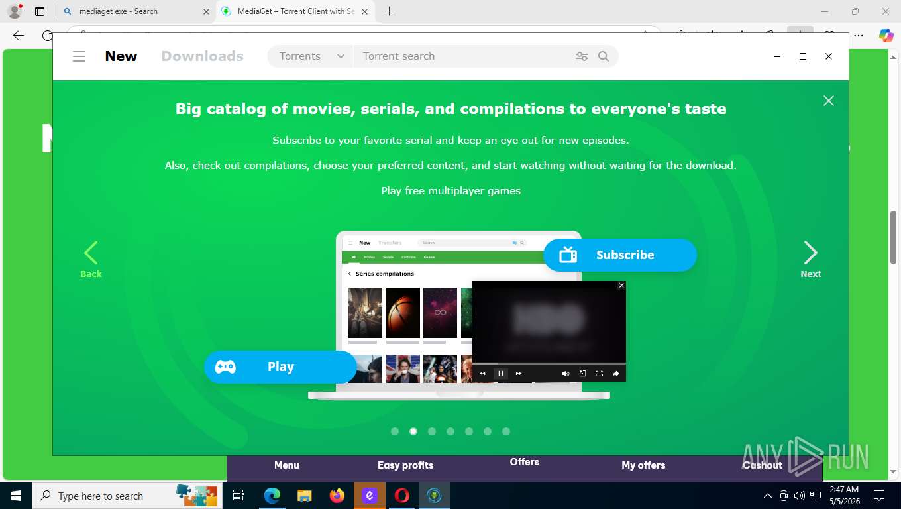
Task: Select the seventh carousel page dot
Action: pos(506,431)
